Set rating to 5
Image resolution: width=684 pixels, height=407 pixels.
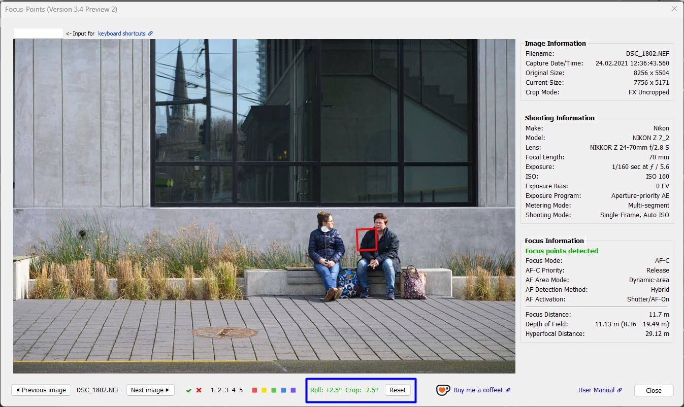[x=241, y=390]
